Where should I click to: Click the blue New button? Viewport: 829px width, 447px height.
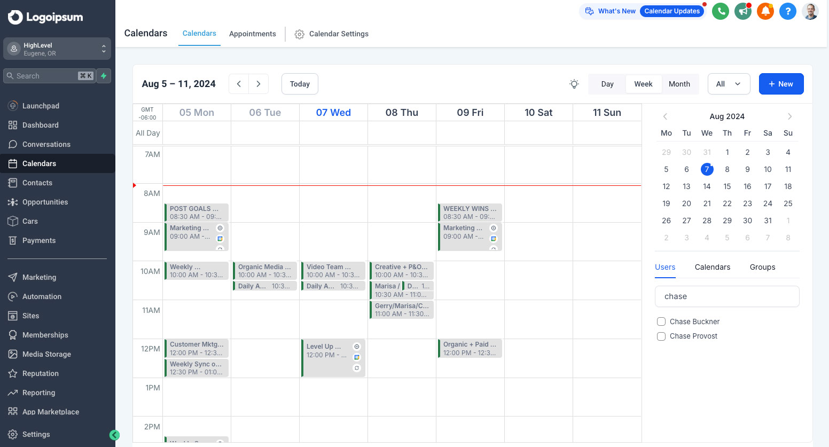point(781,84)
